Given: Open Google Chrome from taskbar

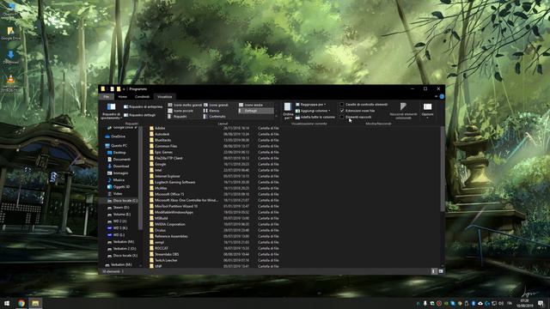Looking at the screenshot, I should click(21, 303).
